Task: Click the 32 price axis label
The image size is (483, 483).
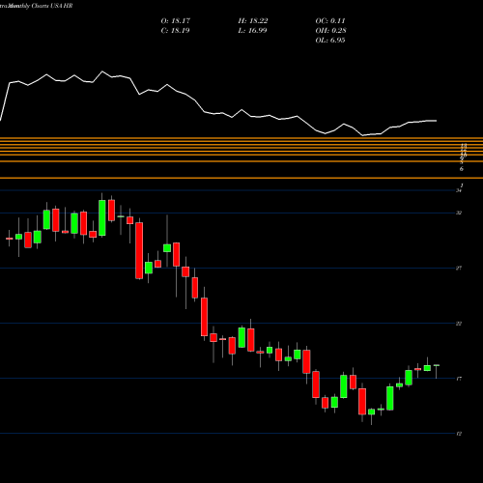Action: click(459, 213)
